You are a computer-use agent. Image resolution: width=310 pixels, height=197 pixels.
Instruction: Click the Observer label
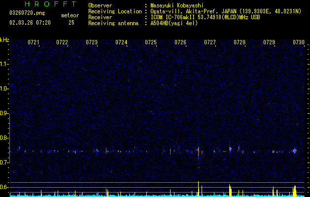click(x=100, y=5)
